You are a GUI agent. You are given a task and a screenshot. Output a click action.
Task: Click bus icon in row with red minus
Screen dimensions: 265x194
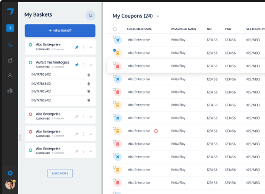pyautogui.click(x=118, y=131)
